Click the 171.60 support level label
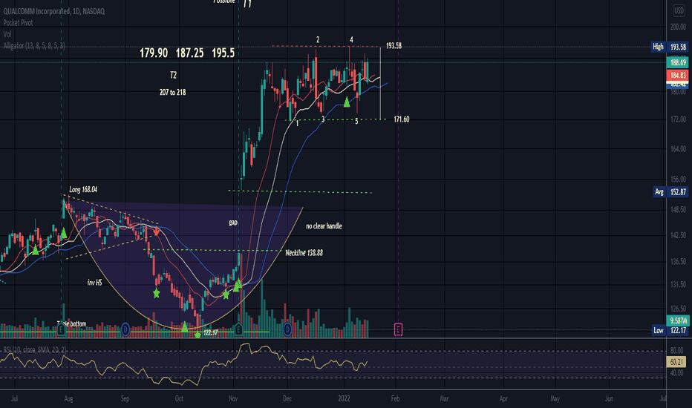The width and height of the screenshot is (692, 408). point(401,119)
